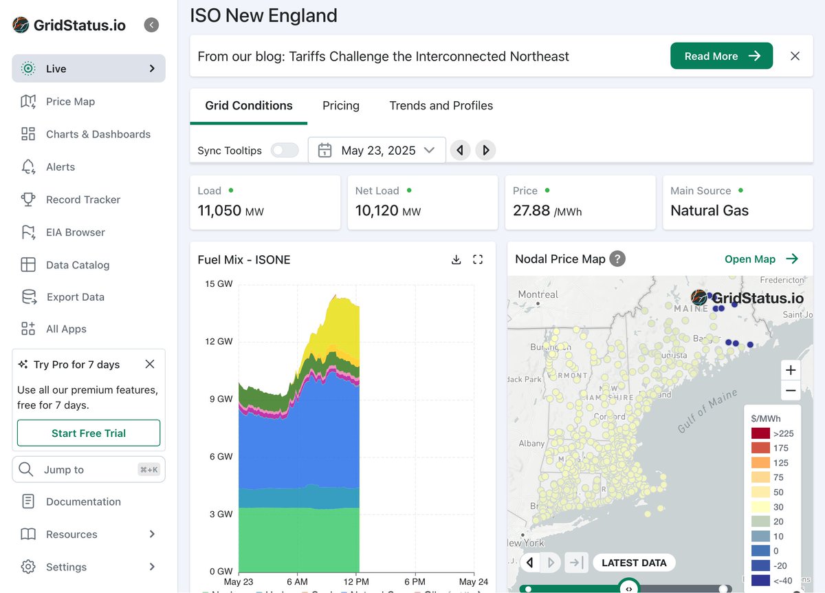Image resolution: width=825 pixels, height=593 pixels.
Task: Click the Jump to search field
Action: point(89,469)
